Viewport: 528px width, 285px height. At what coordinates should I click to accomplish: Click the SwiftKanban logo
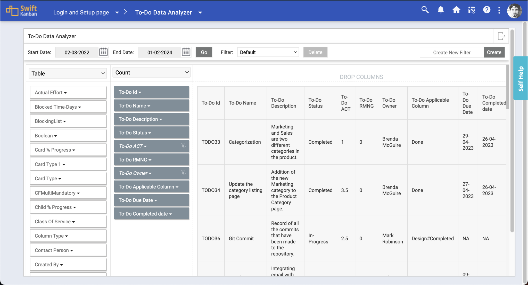pyautogui.click(x=21, y=11)
